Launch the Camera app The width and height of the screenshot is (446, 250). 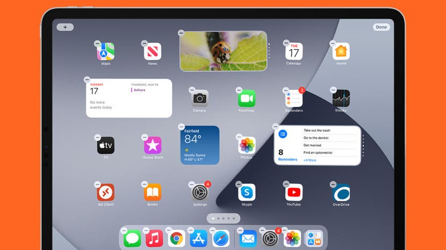point(200,98)
